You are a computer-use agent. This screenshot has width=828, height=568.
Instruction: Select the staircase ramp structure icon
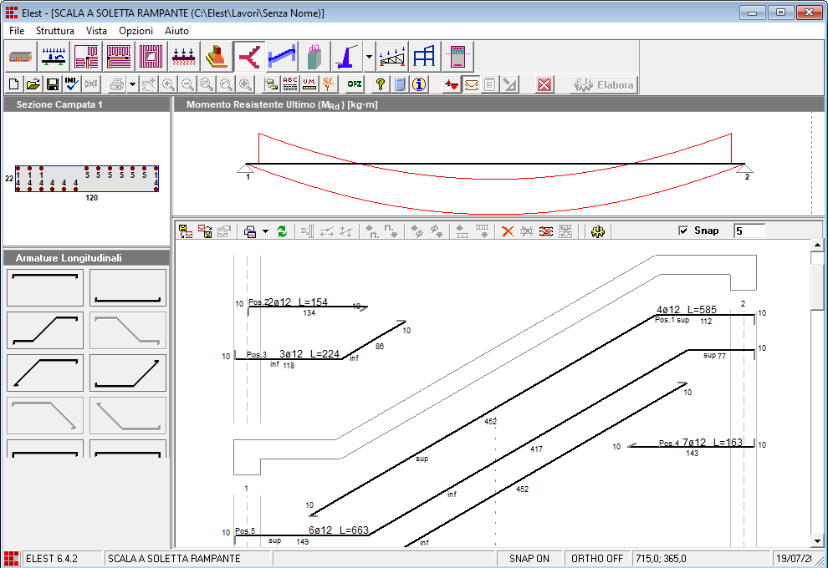coord(248,57)
